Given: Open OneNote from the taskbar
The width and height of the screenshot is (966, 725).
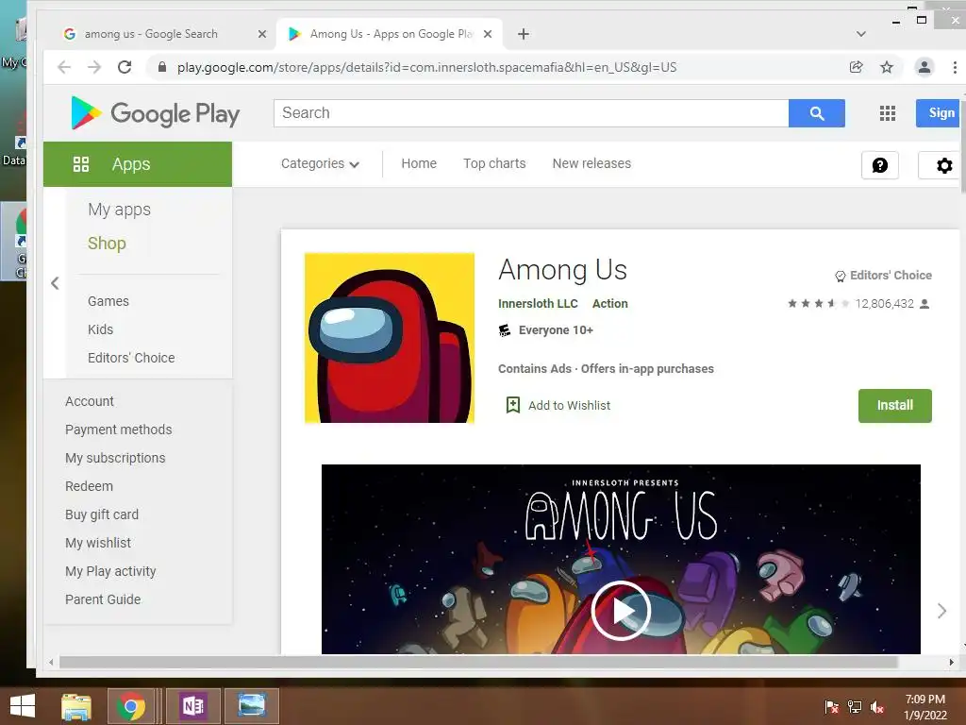Looking at the screenshot, I should pyautogui.click(x=192, y=706).
